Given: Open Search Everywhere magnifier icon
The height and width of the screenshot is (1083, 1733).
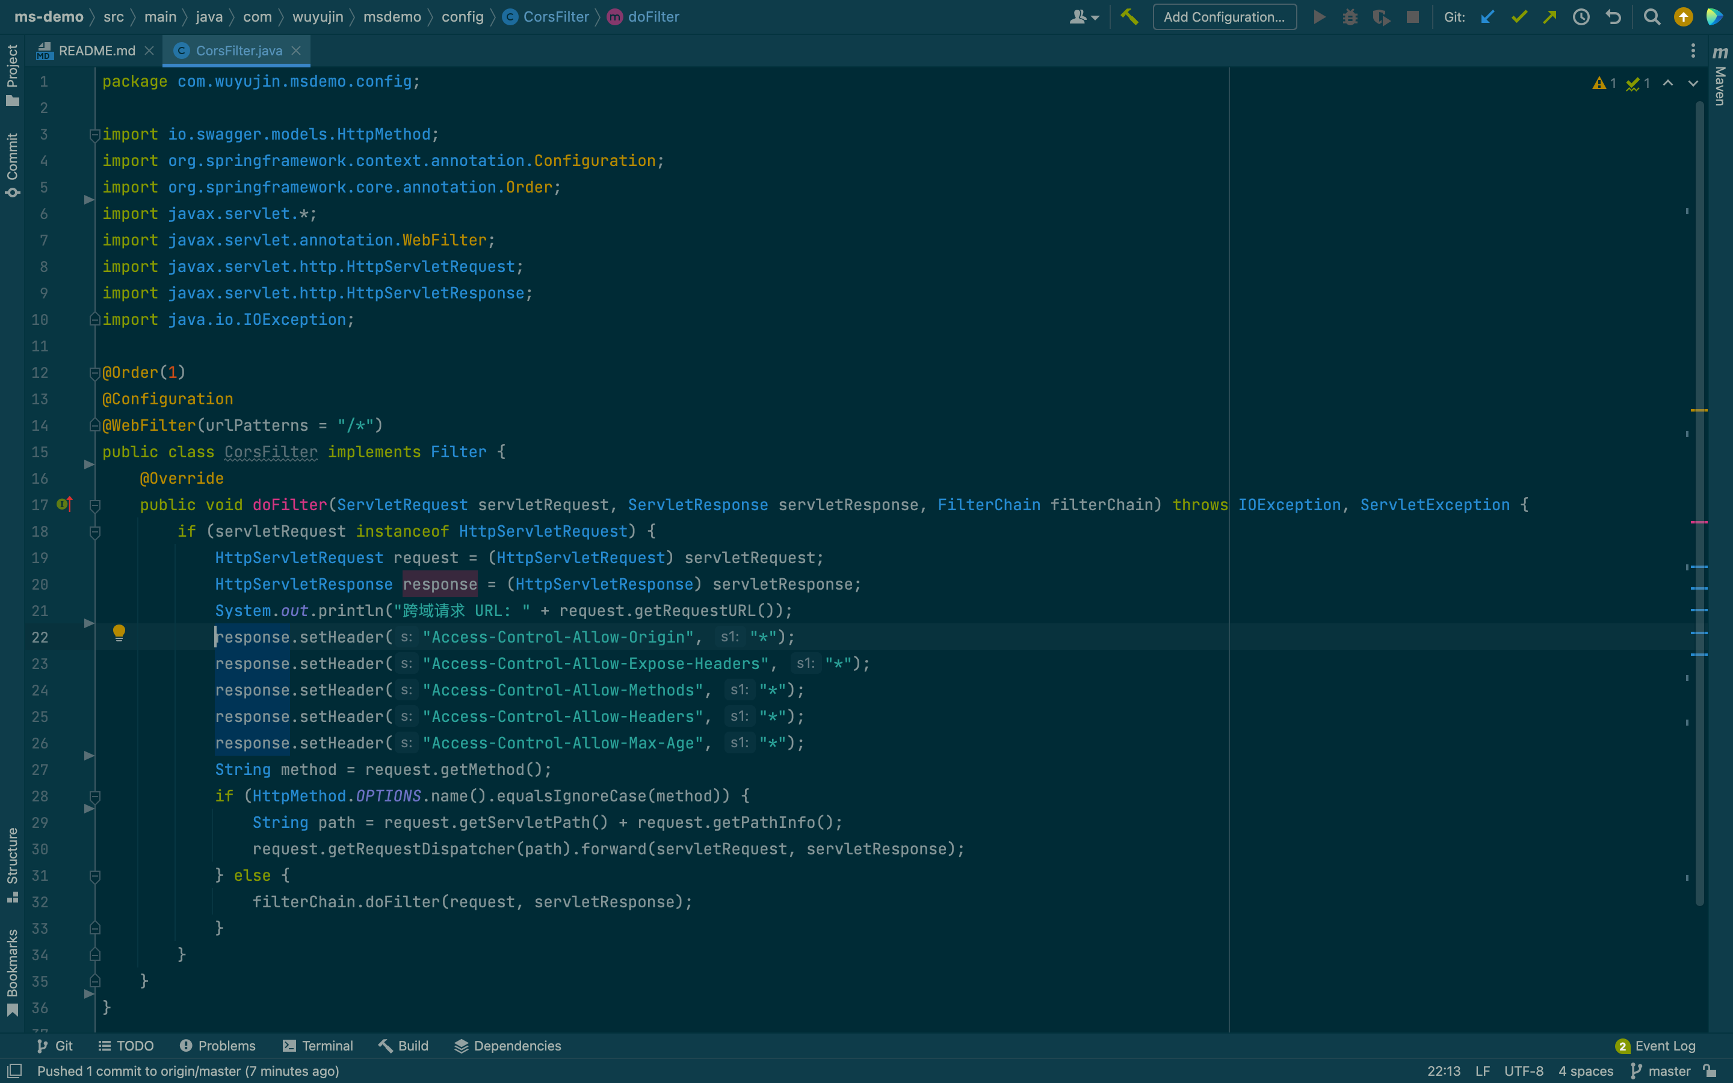Looking at the screenshot, I should (x=1651, y=16).
